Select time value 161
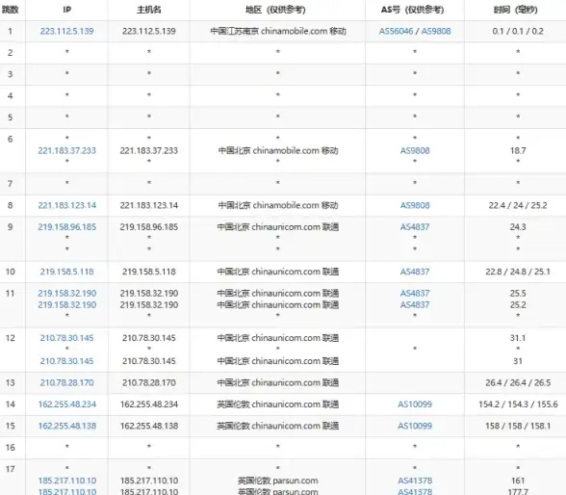 click(x=518, y=481)
